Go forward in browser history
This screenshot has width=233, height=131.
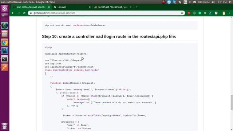[x=19, y=13]
